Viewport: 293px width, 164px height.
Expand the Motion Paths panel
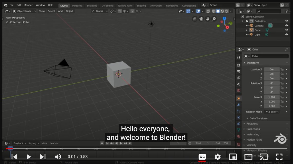254,140
